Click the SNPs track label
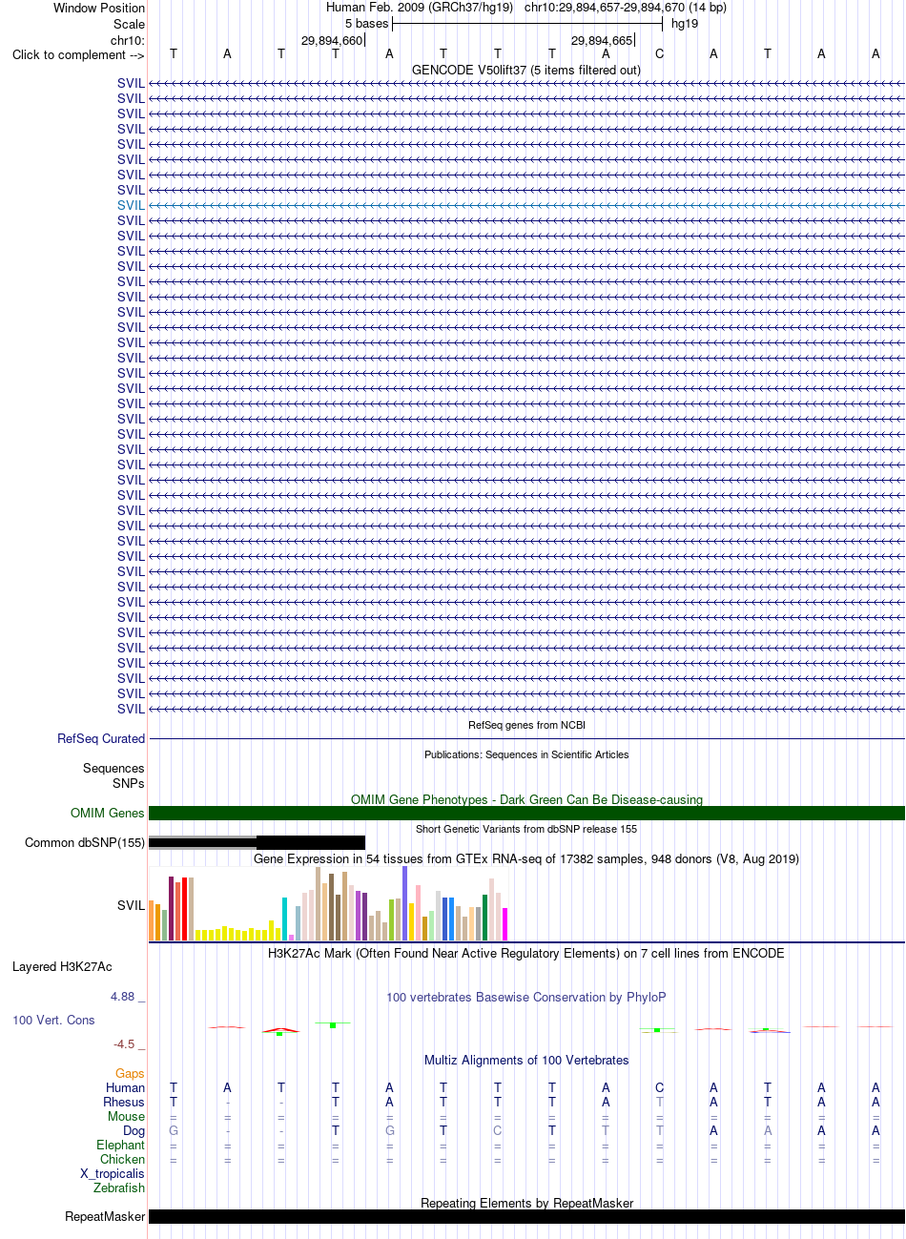906x1239 pixels. 129,783
